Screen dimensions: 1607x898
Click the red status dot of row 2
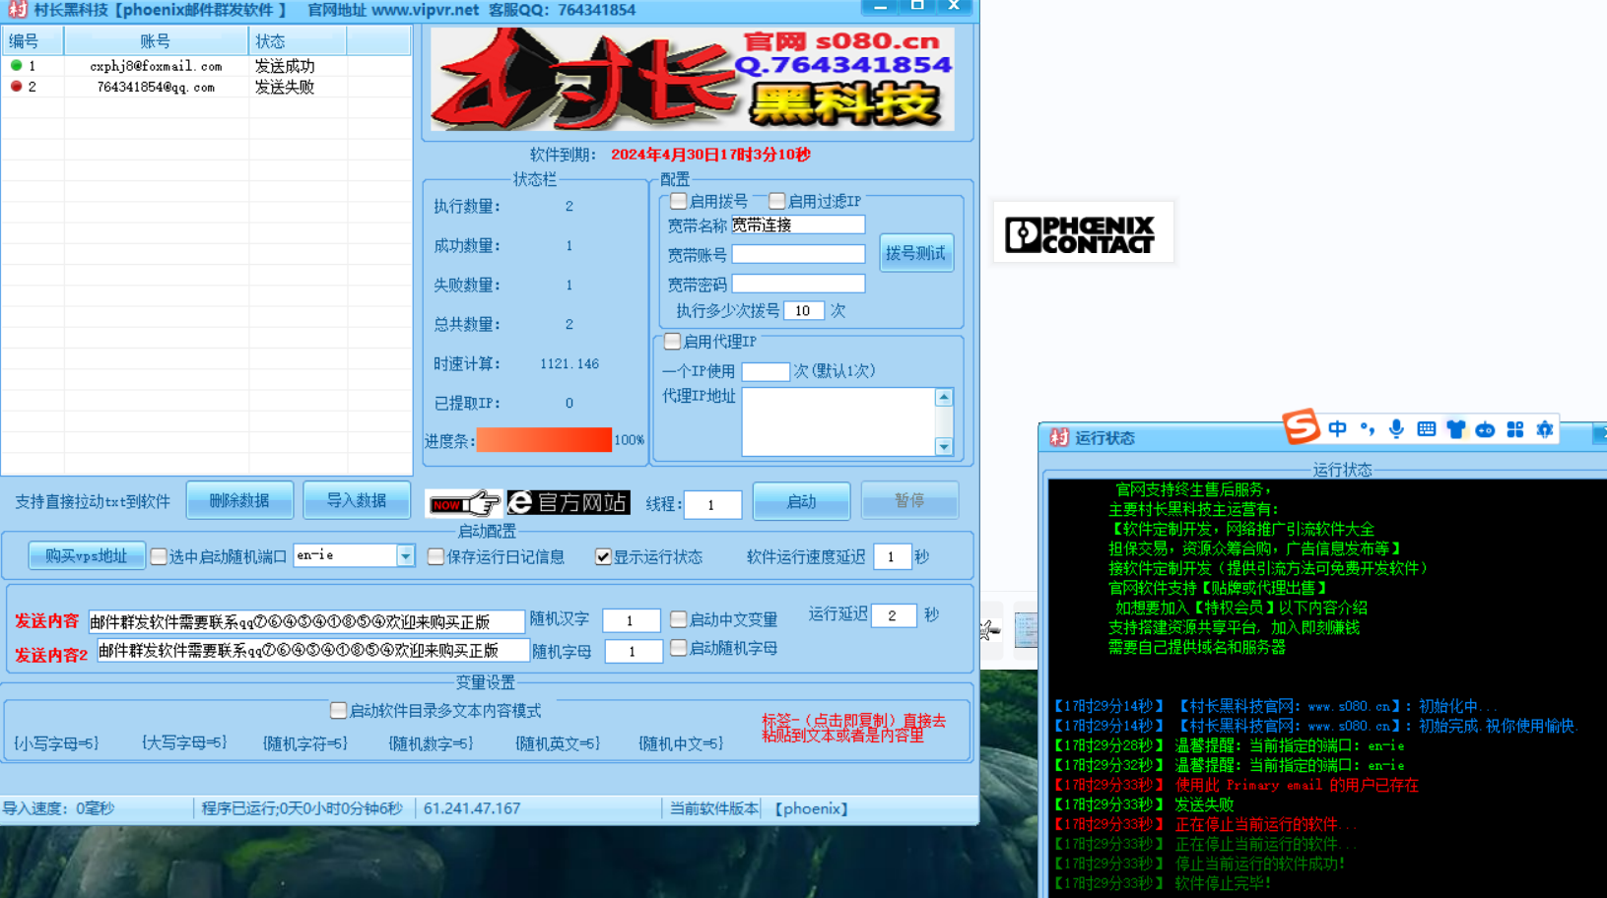[16, 87]
